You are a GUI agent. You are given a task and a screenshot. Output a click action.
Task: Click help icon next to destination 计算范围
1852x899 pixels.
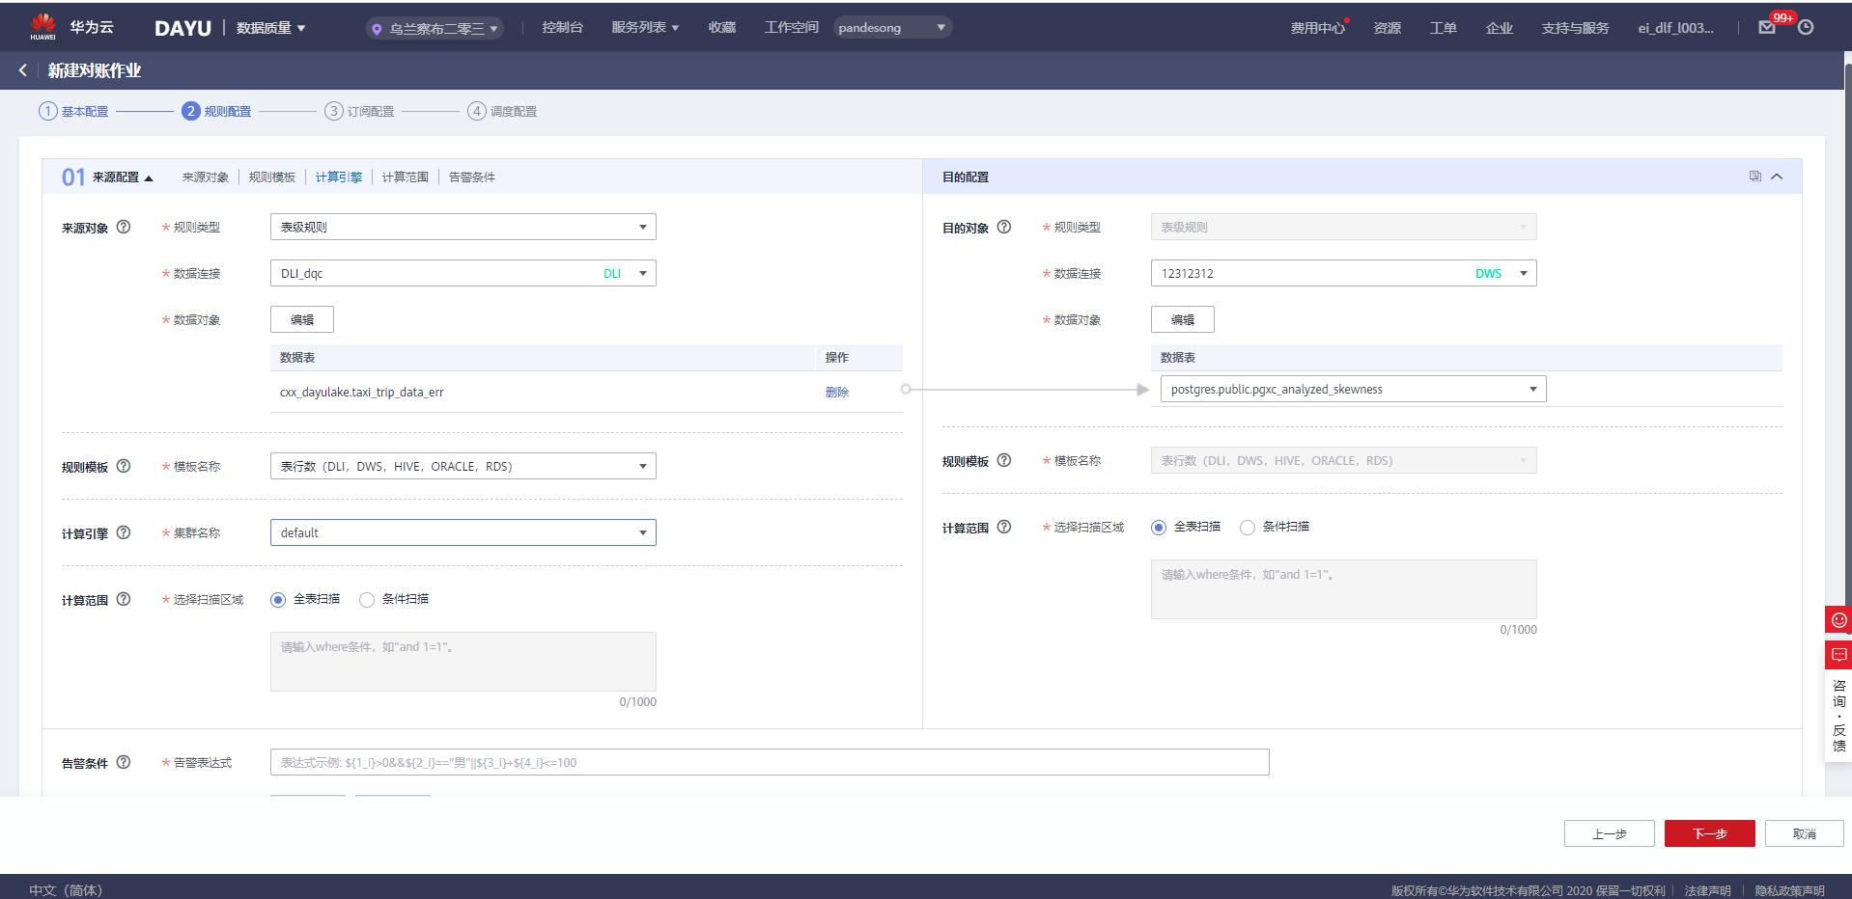(1004, 527)
